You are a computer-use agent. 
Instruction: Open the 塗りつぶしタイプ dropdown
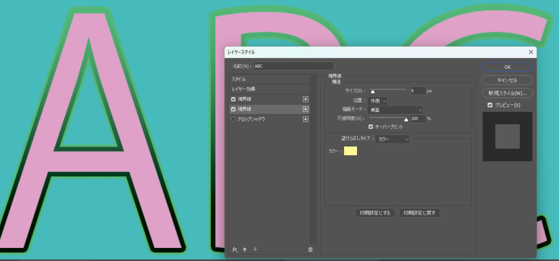pyautogui.click(x=393, y=139)
